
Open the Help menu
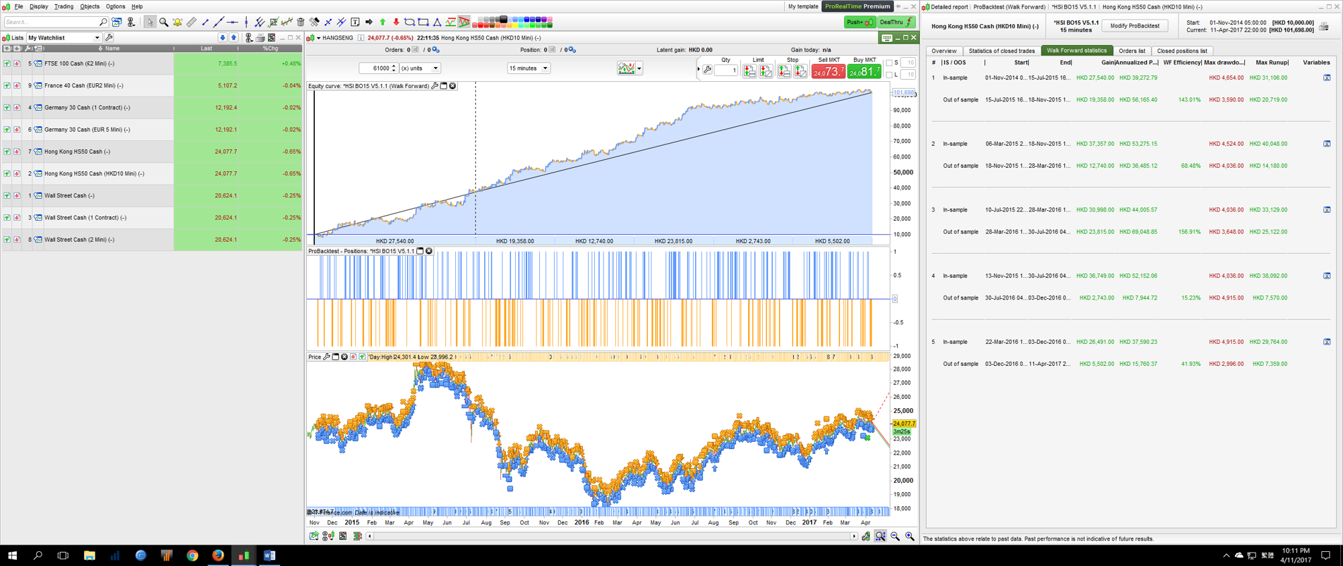[137, 6]
